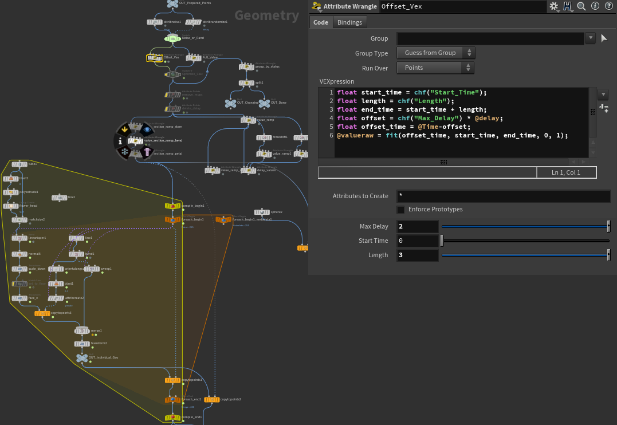
Task: Click the VEX editor add-parameters icon
Action: pyautogui.click(x=604, y=108)
